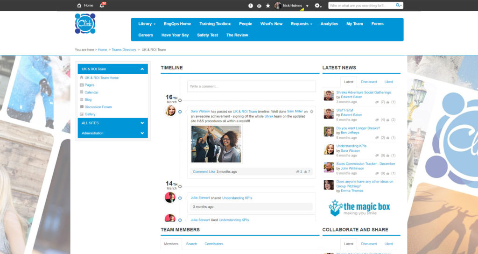This screenshot has width=478, height=254.
Task: Open the Staff Party! news article
Action: [x=345, y=110]
